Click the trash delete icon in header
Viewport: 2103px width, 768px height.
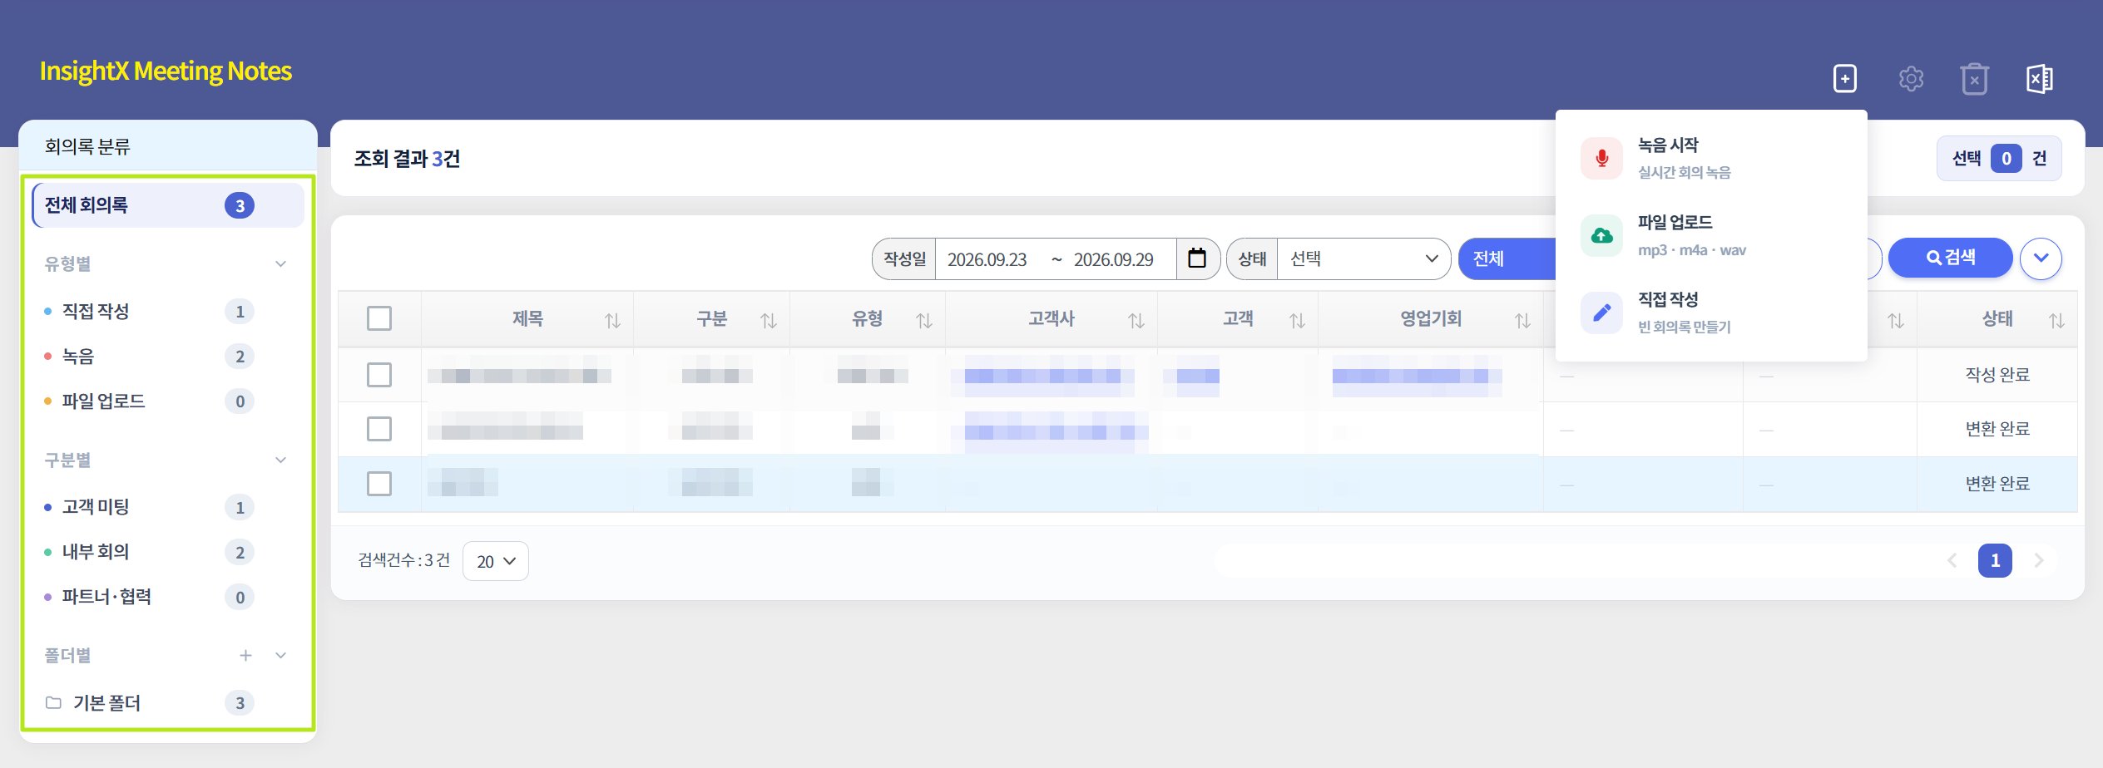pos(1974,79)
